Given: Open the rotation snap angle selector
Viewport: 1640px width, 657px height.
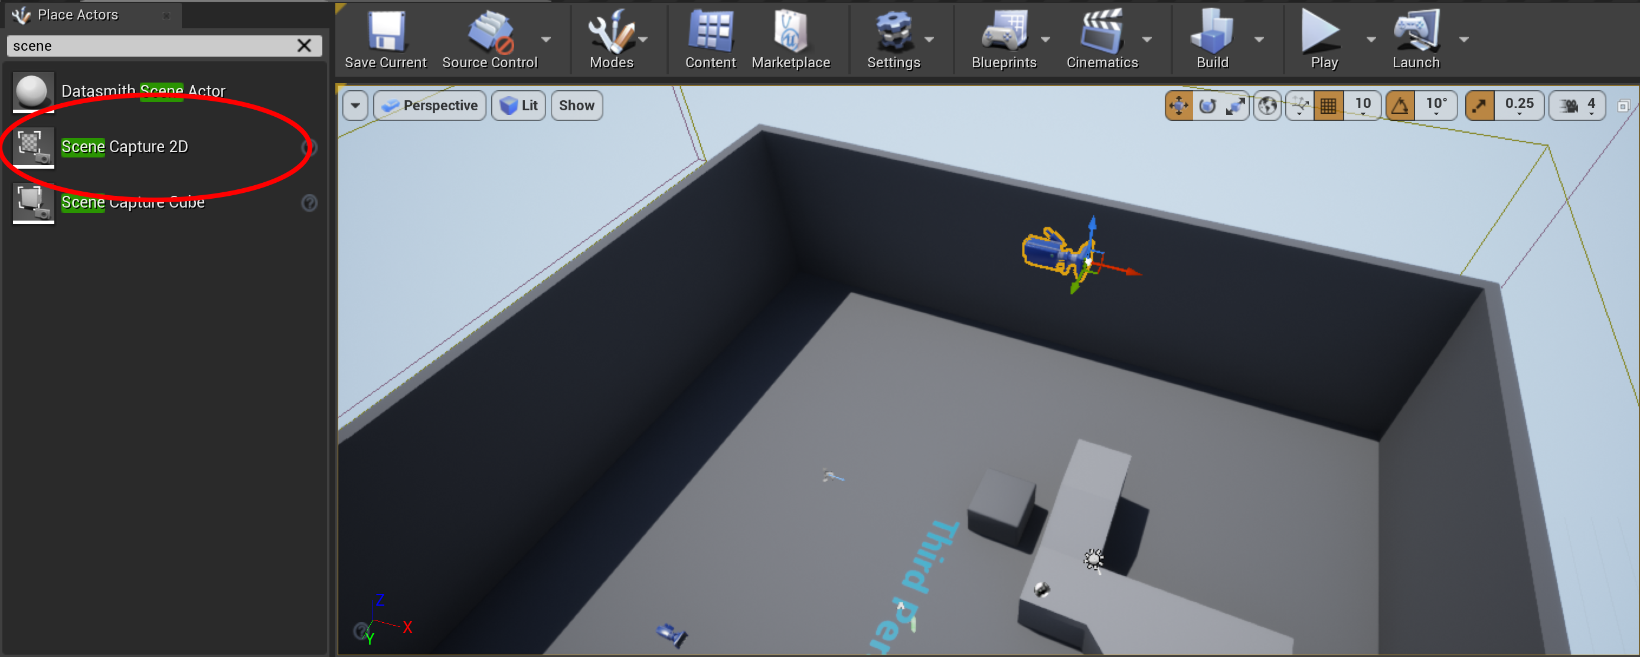Looking at the screenshot, I should pyautogui.click(x=1436, y=105).
